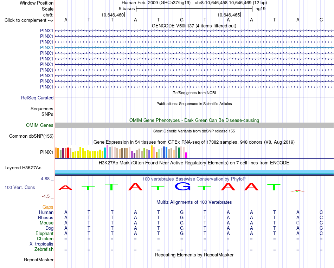
Task: Click the 10,646,465 ruler position label
Action: [x=229, y=15]
